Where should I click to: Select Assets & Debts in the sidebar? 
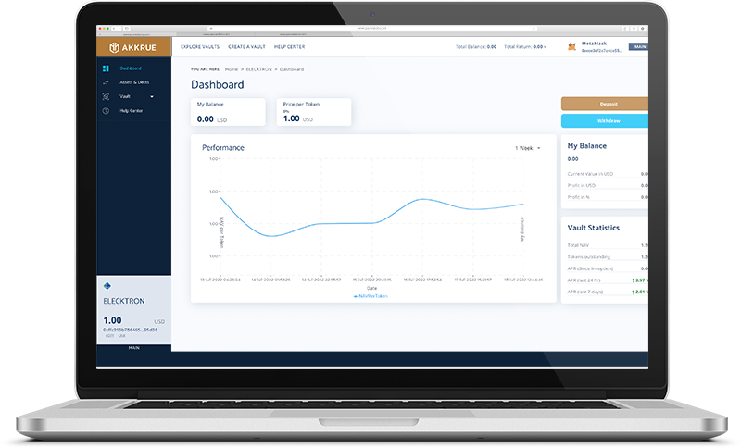pos(134,82)
